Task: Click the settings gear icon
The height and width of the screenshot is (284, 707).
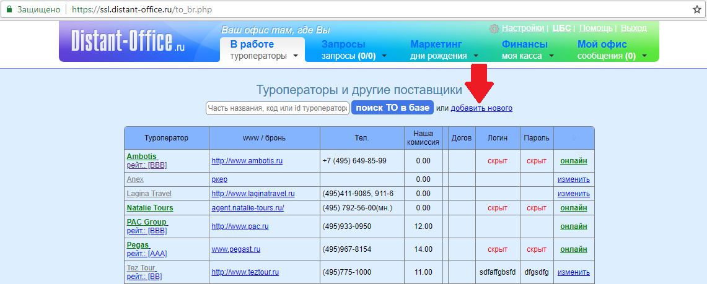Action: [494, 28]
